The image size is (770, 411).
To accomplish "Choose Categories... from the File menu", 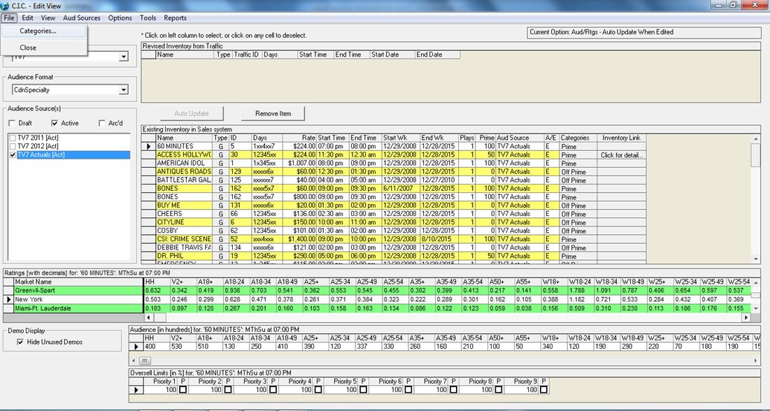I will tap(38, 31).
